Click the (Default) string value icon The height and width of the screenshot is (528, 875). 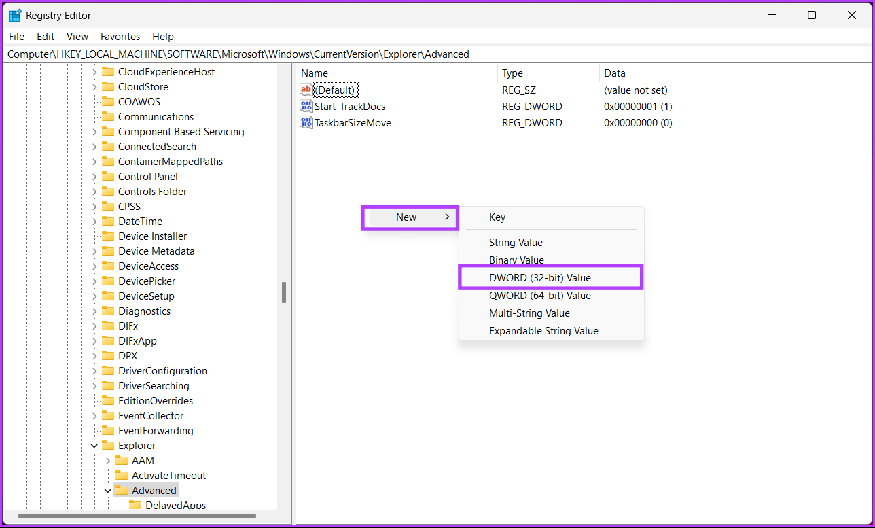(x=306, y=90)
